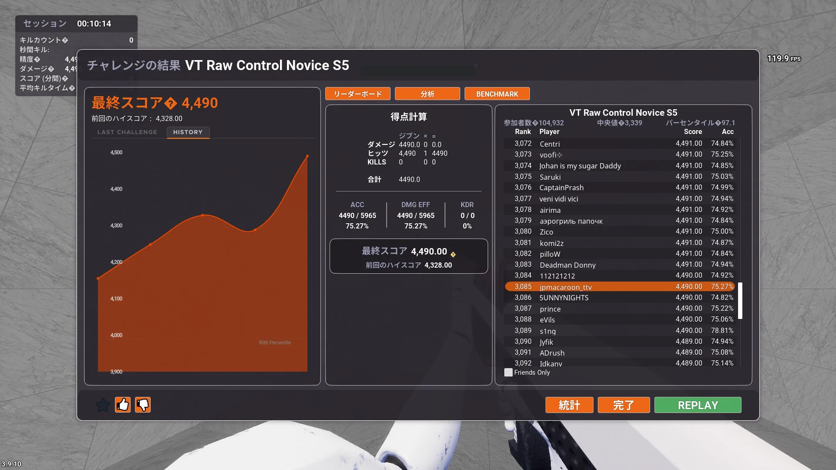Click the Rank column header
This screenshot has width=836, height=470.
(x=522, y=132)
